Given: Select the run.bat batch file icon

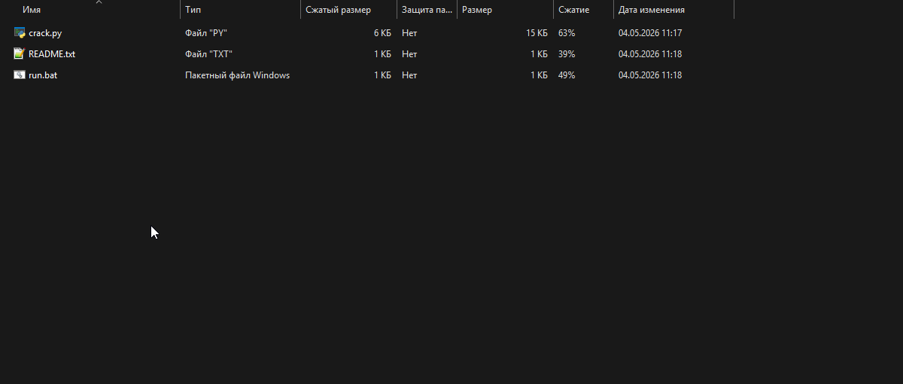Looking at the screenshot, I should (20, 75).
